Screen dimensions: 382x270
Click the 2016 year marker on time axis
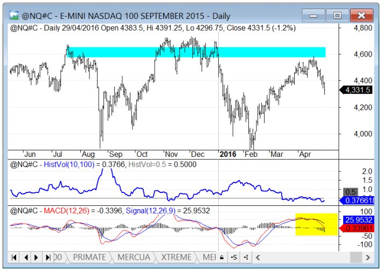pyautogui.click(x=228, y=154)
